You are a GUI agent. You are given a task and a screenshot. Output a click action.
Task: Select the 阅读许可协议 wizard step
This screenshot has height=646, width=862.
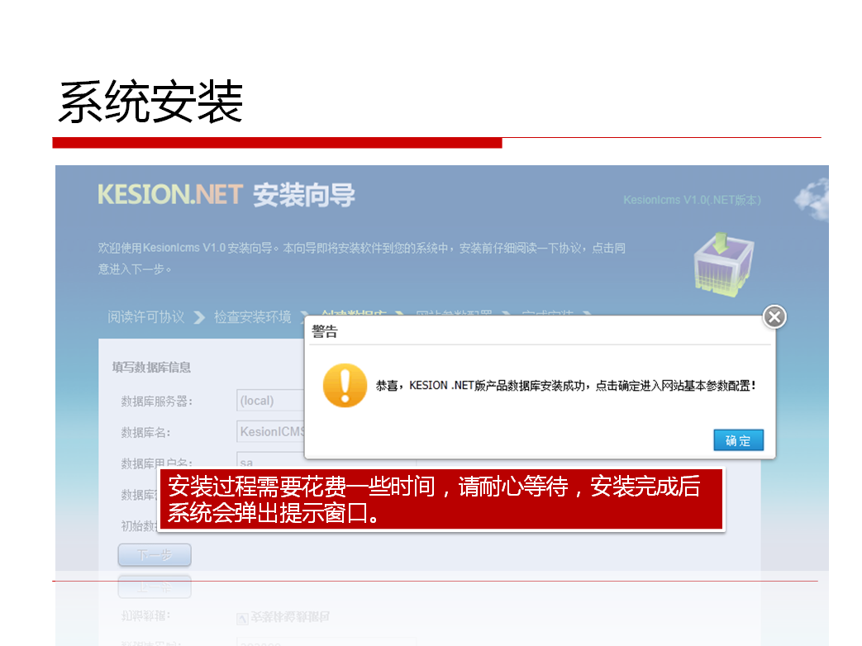click(145, 317)
